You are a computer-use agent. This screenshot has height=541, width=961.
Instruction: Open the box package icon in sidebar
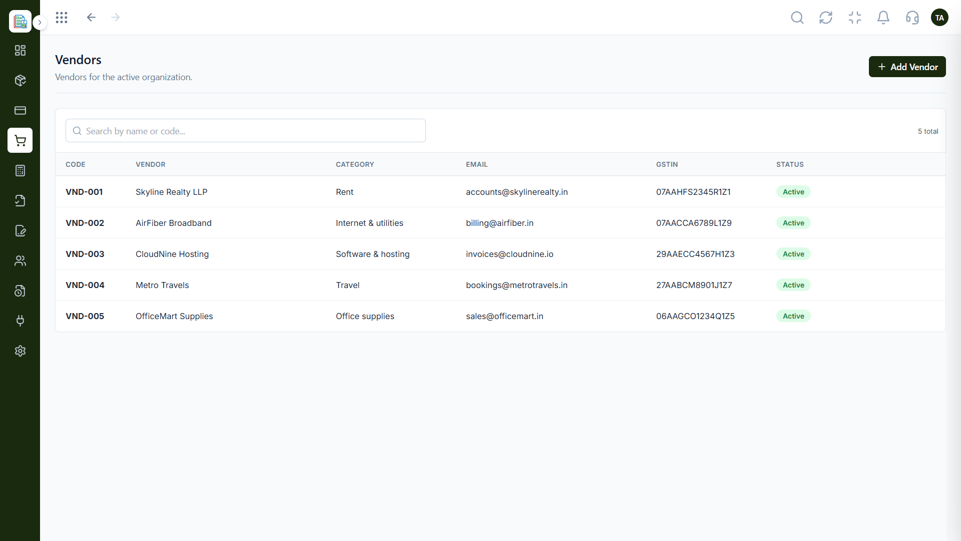pyautogui.click(x=20, y=81)
